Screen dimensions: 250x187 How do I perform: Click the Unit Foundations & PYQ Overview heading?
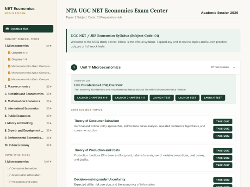tap(98, 85)
